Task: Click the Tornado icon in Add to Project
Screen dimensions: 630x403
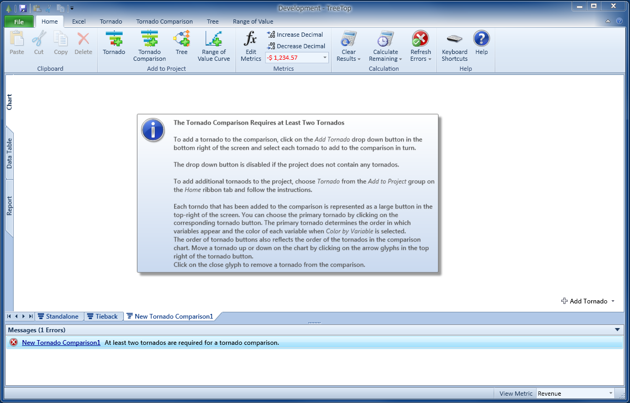Action: pos(114,40)
